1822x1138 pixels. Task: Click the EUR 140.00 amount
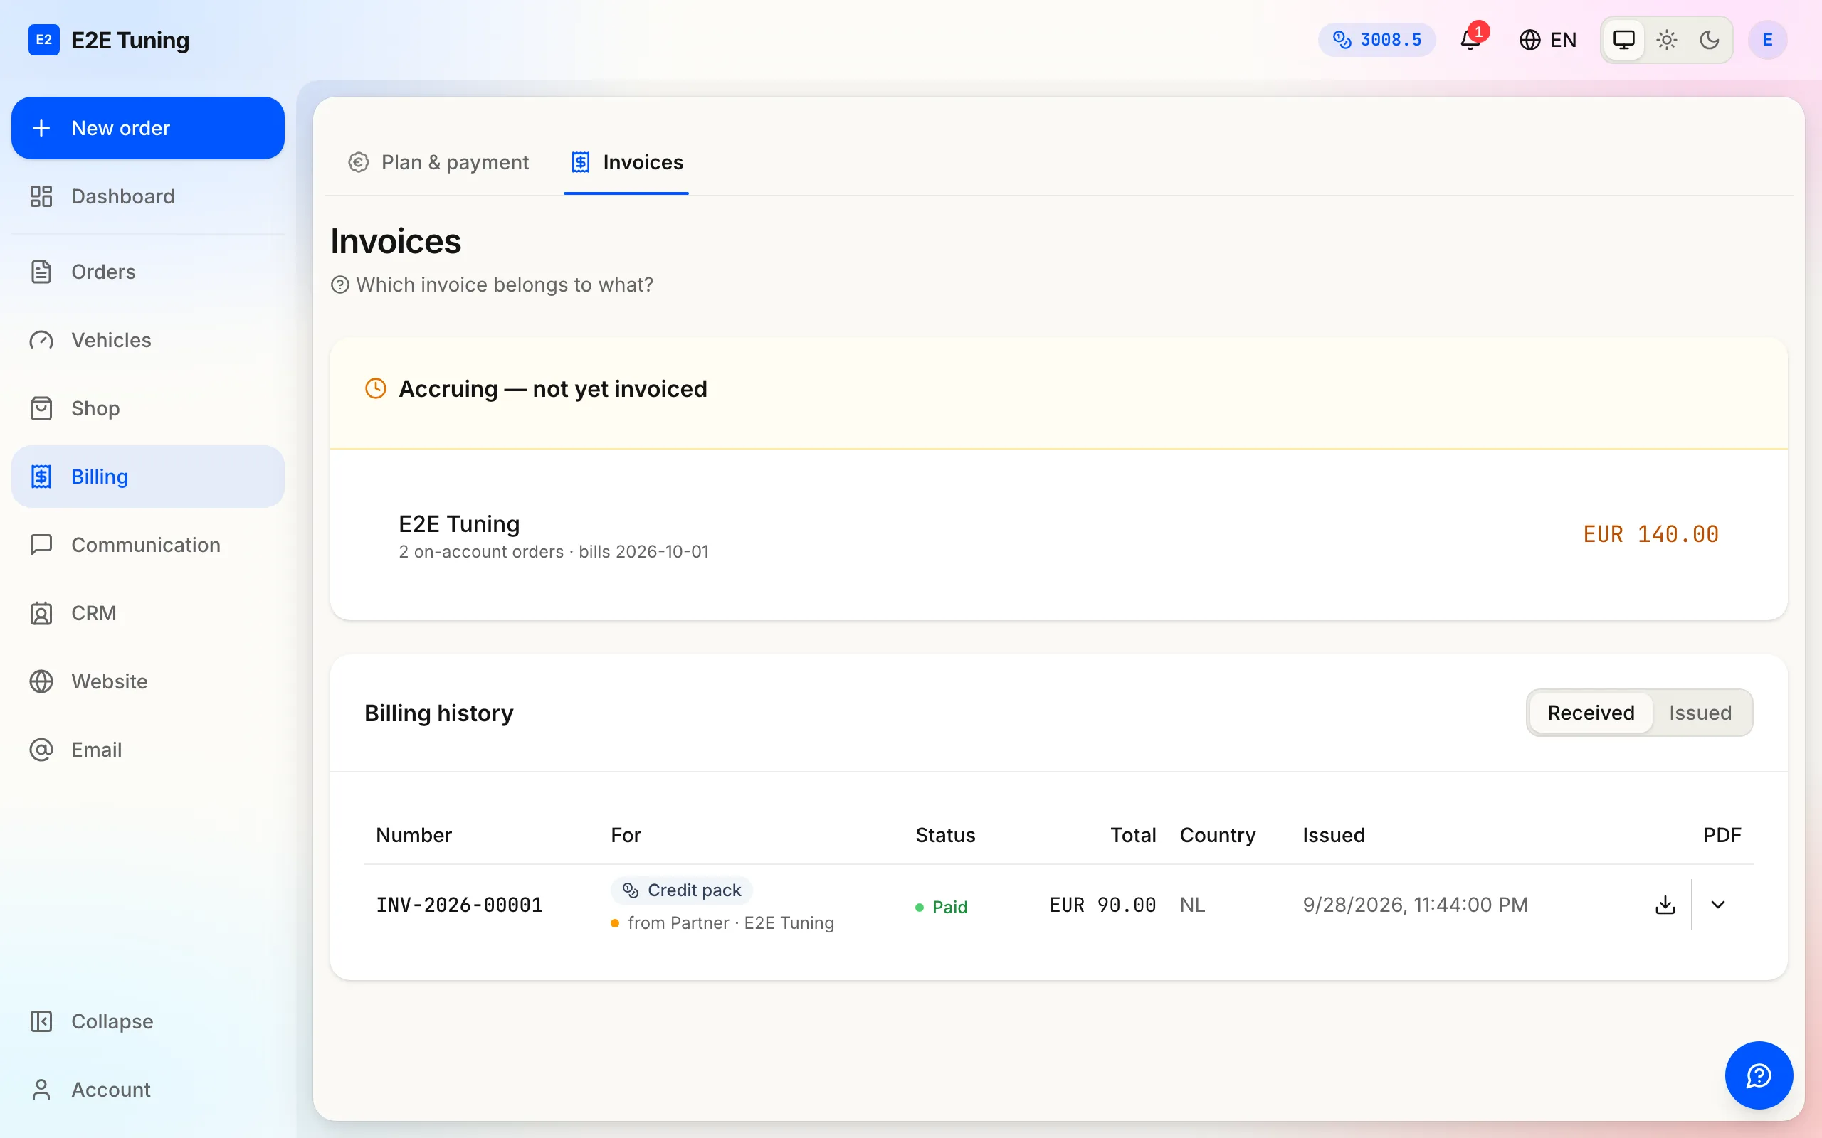click(x=1651, y=534)
